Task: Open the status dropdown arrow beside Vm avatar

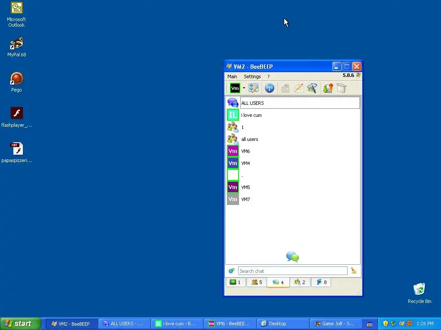Action: (244, 88)
